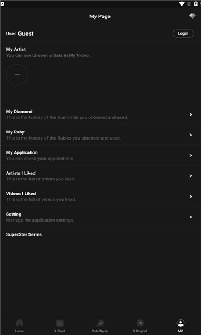The height and width of the screenshot is (335, 201).
Task: Open the X Chart bar graph icon
Action: tap(60, 323)
